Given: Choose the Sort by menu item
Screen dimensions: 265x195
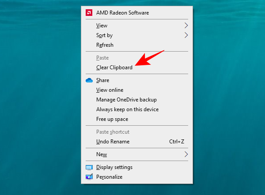Looking at the screenshot, I should point(137,35).
